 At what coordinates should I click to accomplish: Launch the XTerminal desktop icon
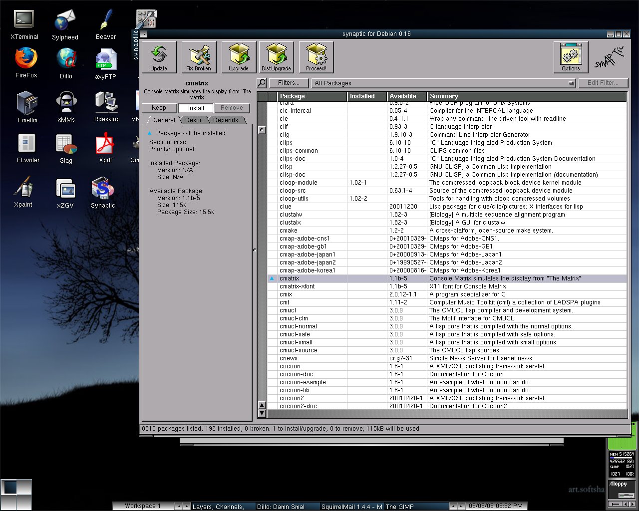tap(24, 25)
